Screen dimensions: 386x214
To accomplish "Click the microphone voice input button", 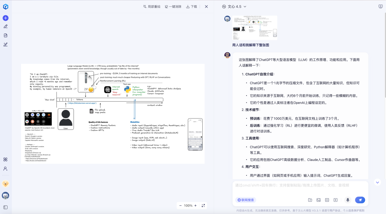I will [348, 200].
